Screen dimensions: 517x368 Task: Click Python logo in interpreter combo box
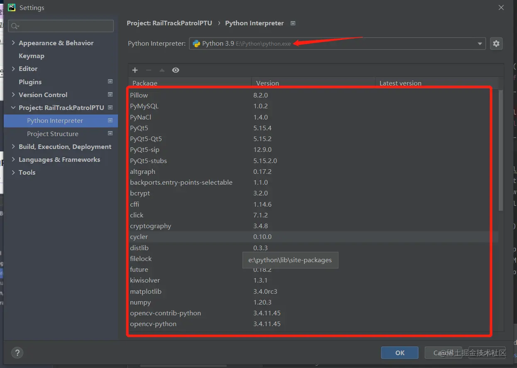point(196,44)
